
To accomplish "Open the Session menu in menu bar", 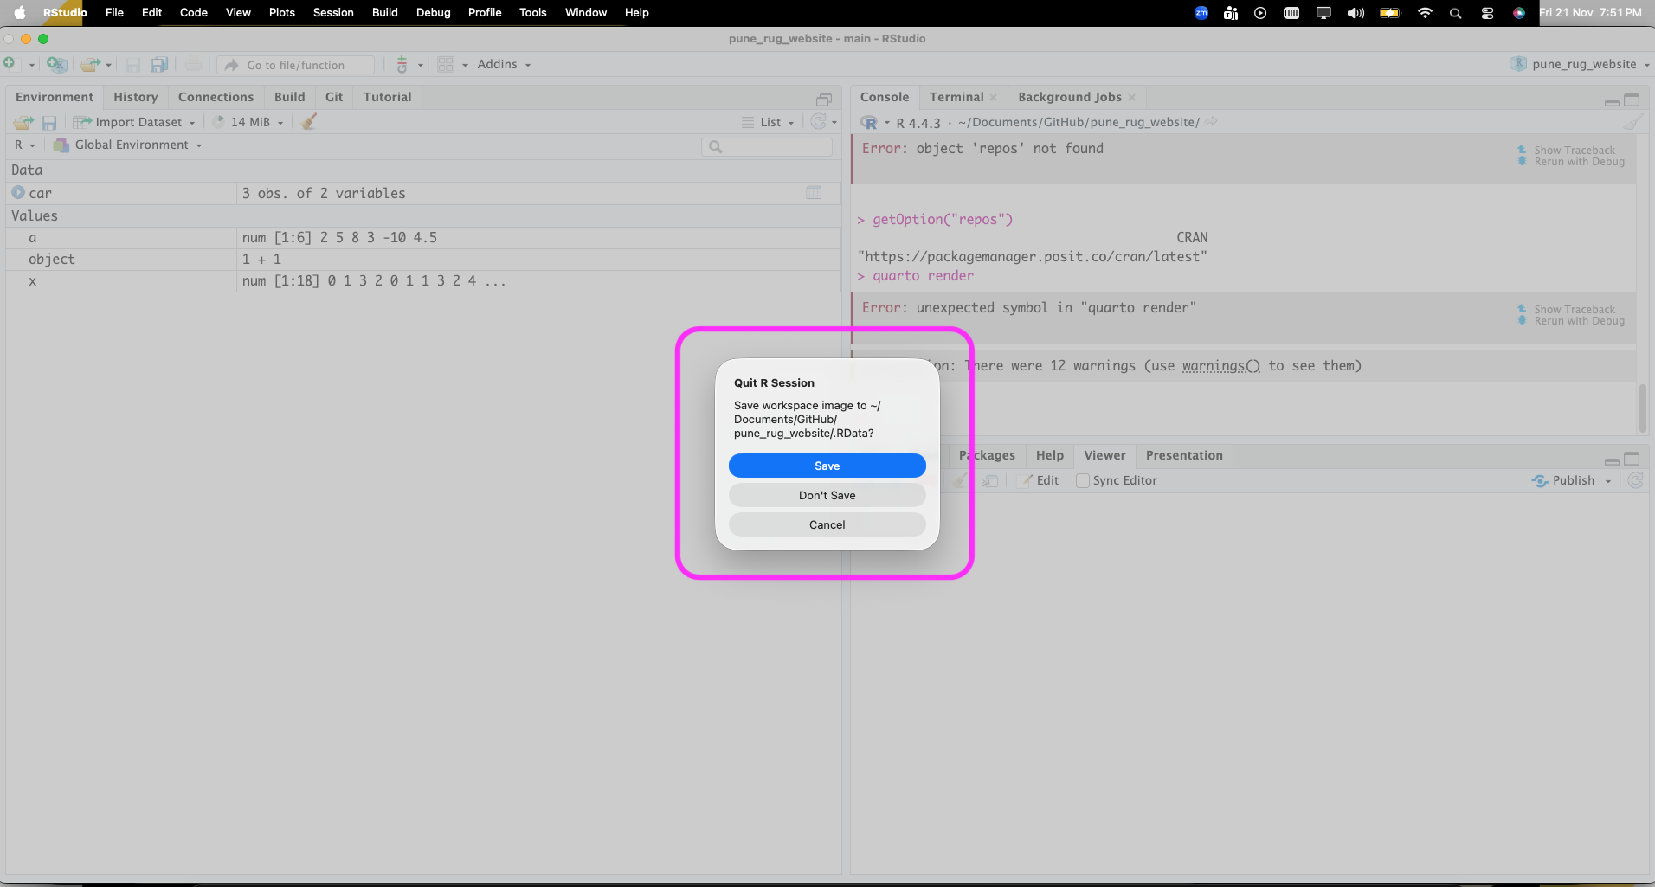I will pyautogui.click(x=333, y=12).
